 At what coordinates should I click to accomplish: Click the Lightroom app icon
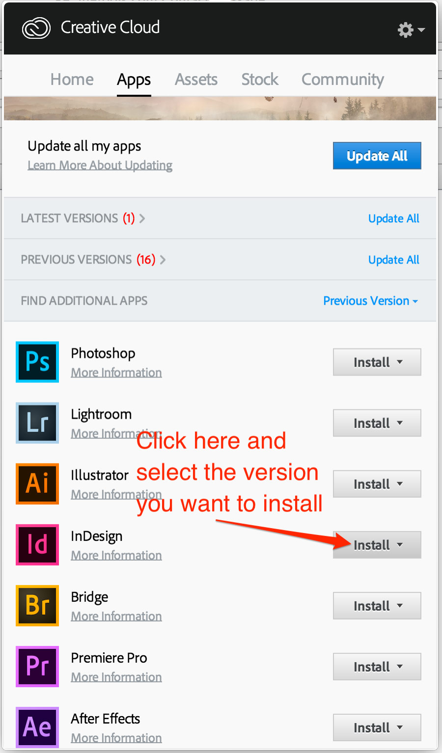tap(37, 423)
